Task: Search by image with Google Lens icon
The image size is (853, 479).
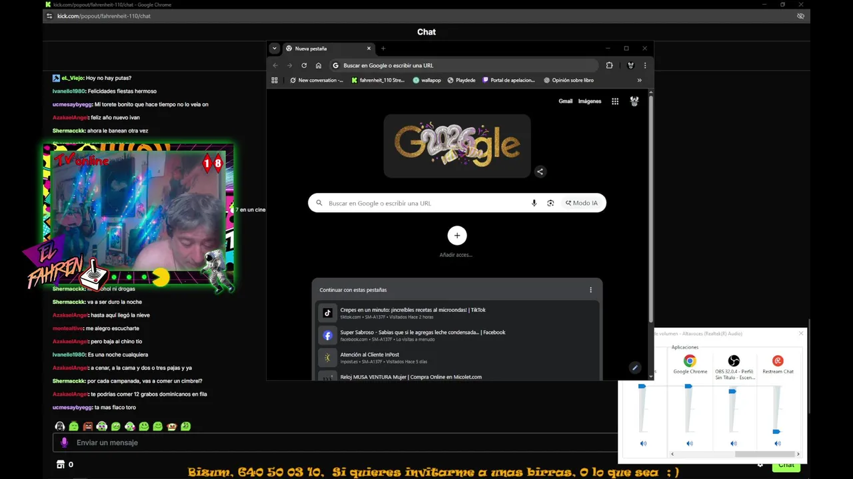Action: coord(550,203)
